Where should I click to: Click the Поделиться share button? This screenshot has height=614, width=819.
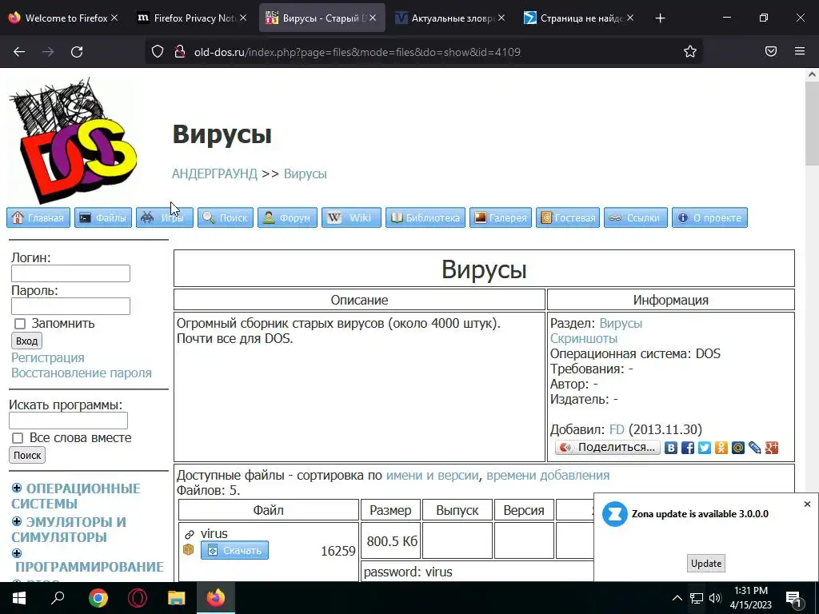(x=608, y=448)
